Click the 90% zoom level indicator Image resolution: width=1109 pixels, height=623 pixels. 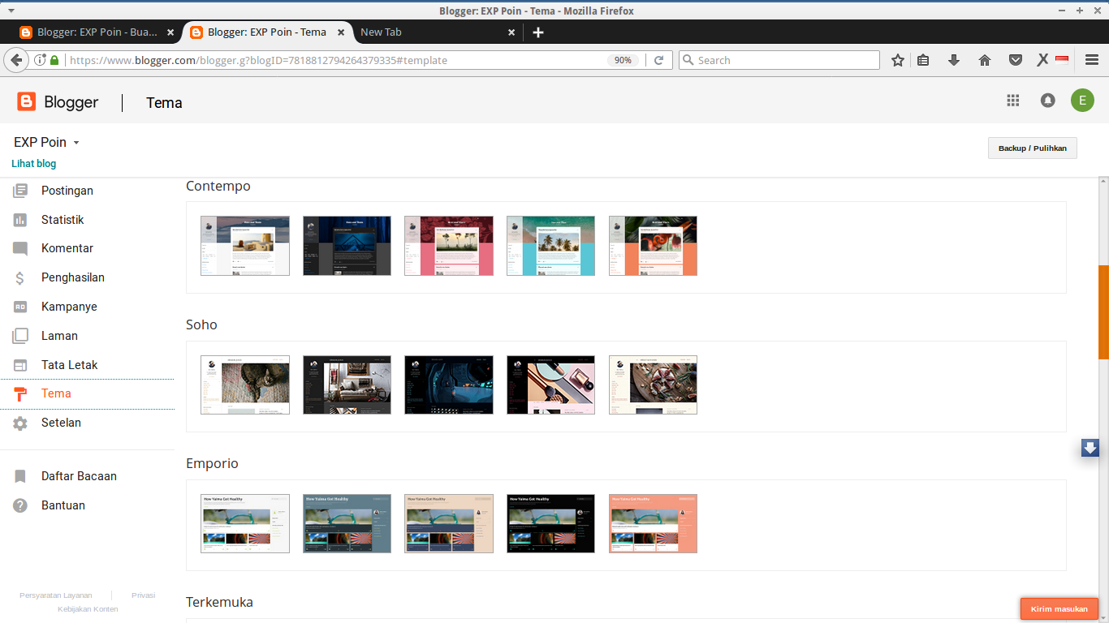(623, 60)
